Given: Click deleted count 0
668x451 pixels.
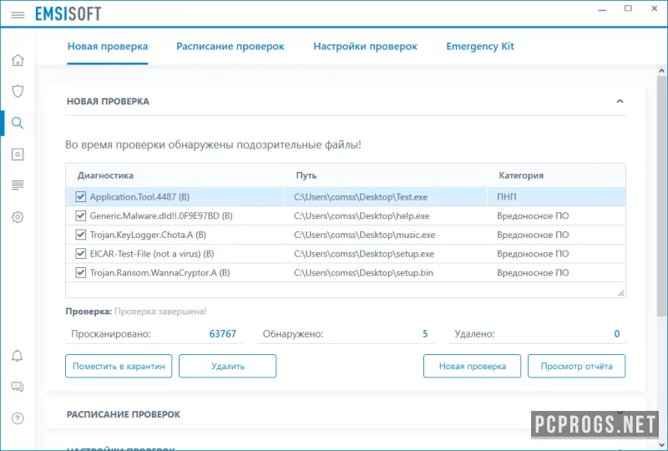Looking at the screenshot, I should pos(616,334).
